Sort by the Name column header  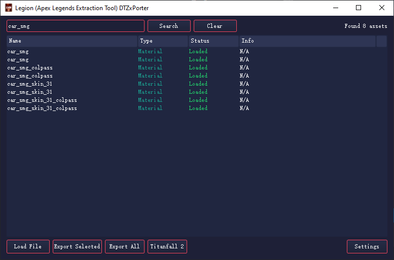pos(72,41)
